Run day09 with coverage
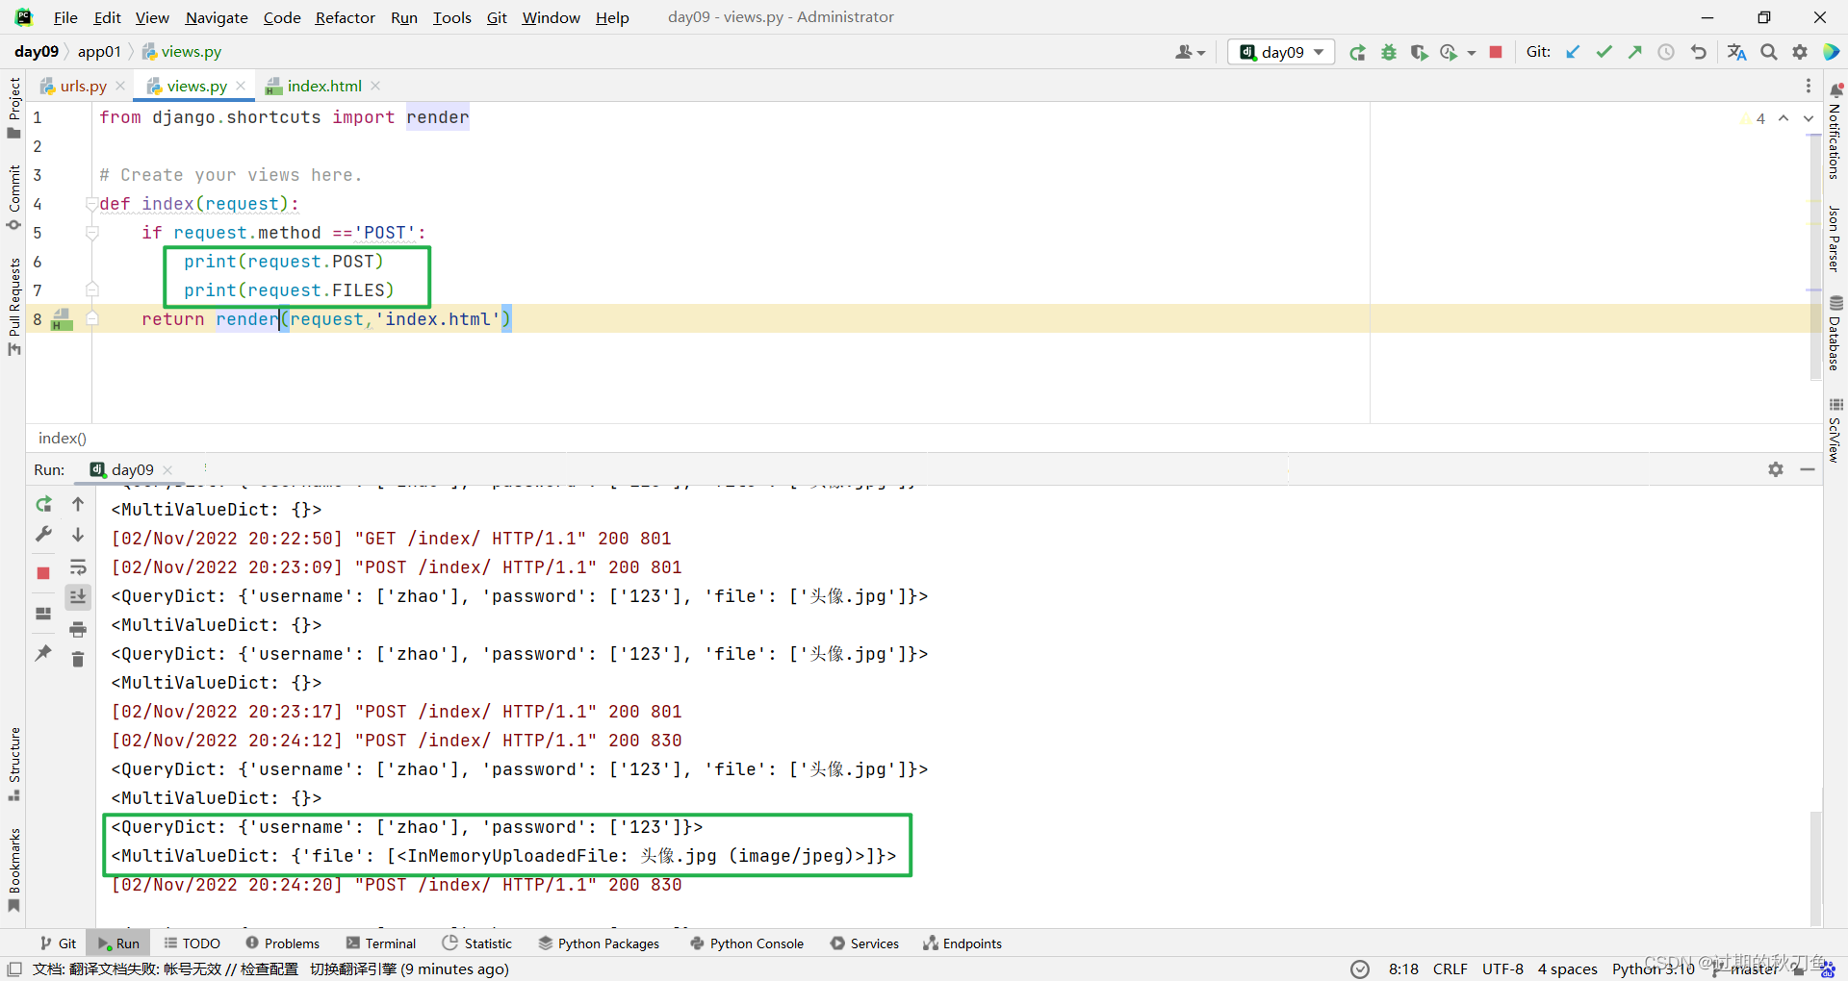Image resolution: width=1848 pixels, height=981 pixels. [x=1419, y=53]
